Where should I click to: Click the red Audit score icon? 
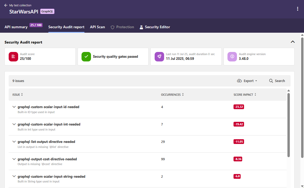click(13, 56)
